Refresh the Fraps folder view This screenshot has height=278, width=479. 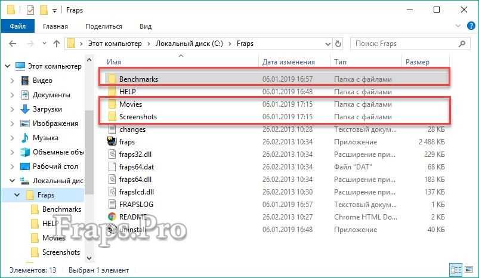(338, 44)
